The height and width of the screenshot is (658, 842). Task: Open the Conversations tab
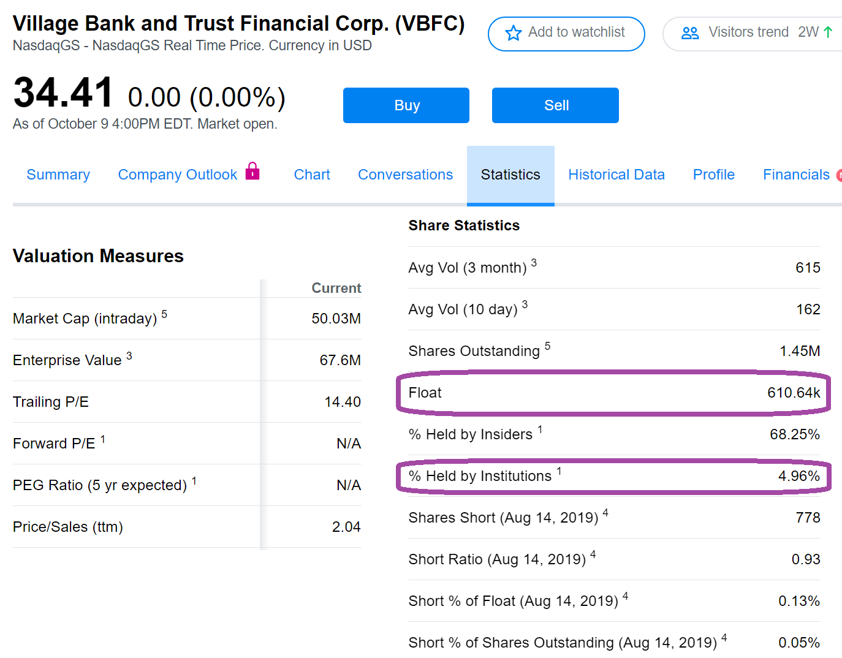(x=406, y=175)
